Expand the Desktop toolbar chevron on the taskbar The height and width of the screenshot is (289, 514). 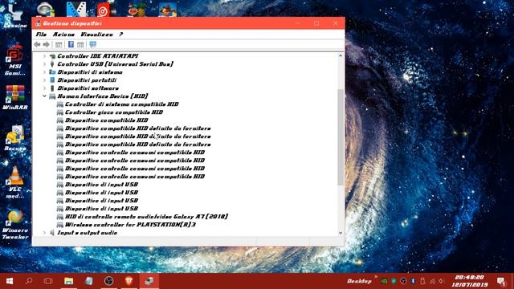click(x=376, y=277)
